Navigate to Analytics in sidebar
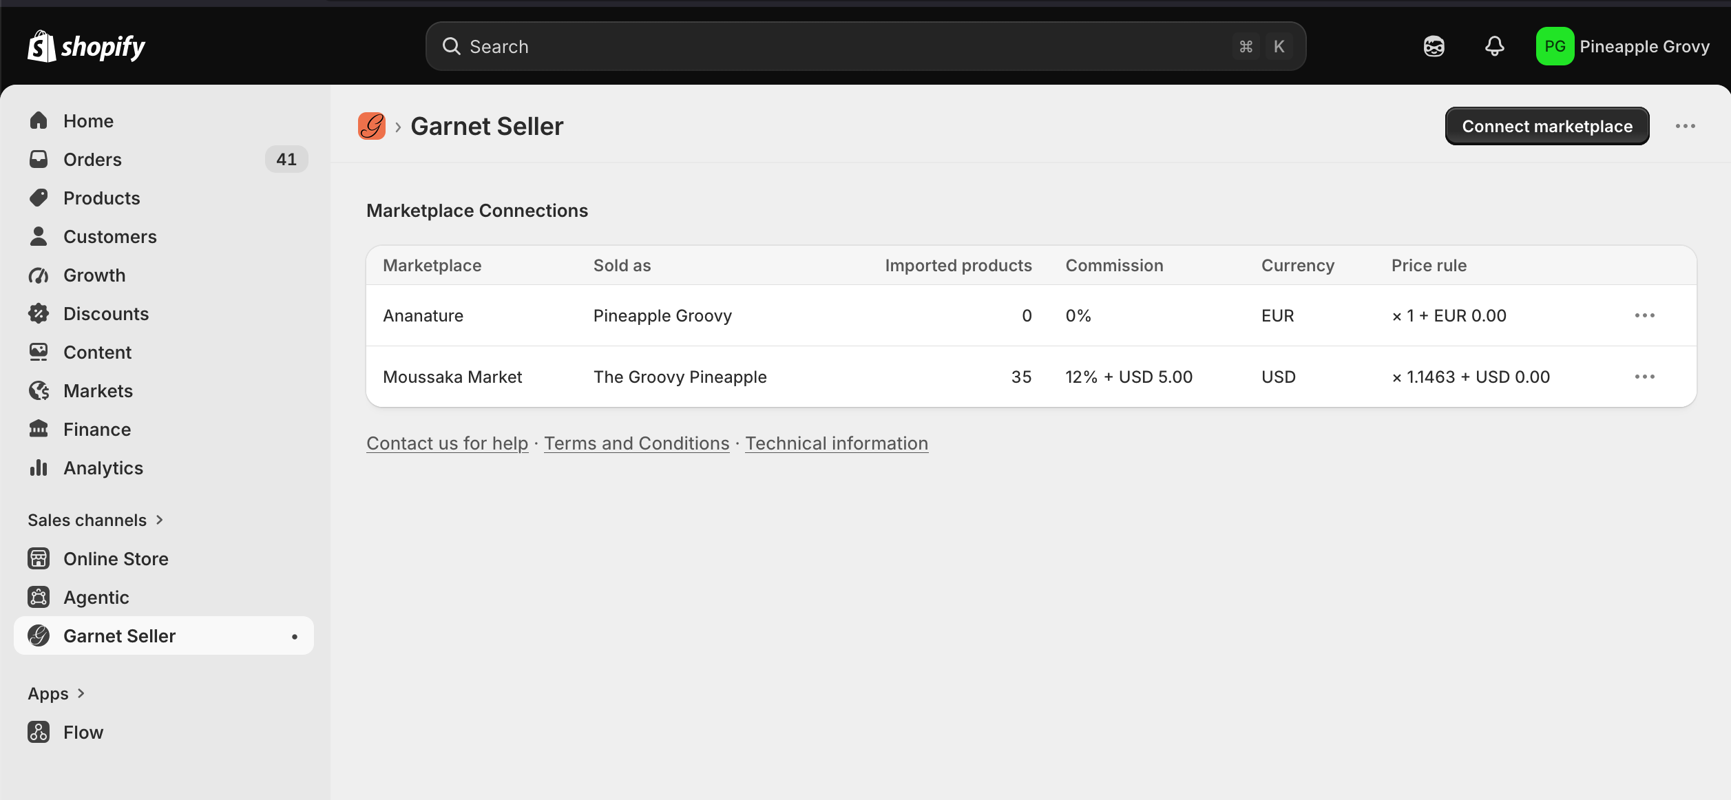 (x=164, y=467)
